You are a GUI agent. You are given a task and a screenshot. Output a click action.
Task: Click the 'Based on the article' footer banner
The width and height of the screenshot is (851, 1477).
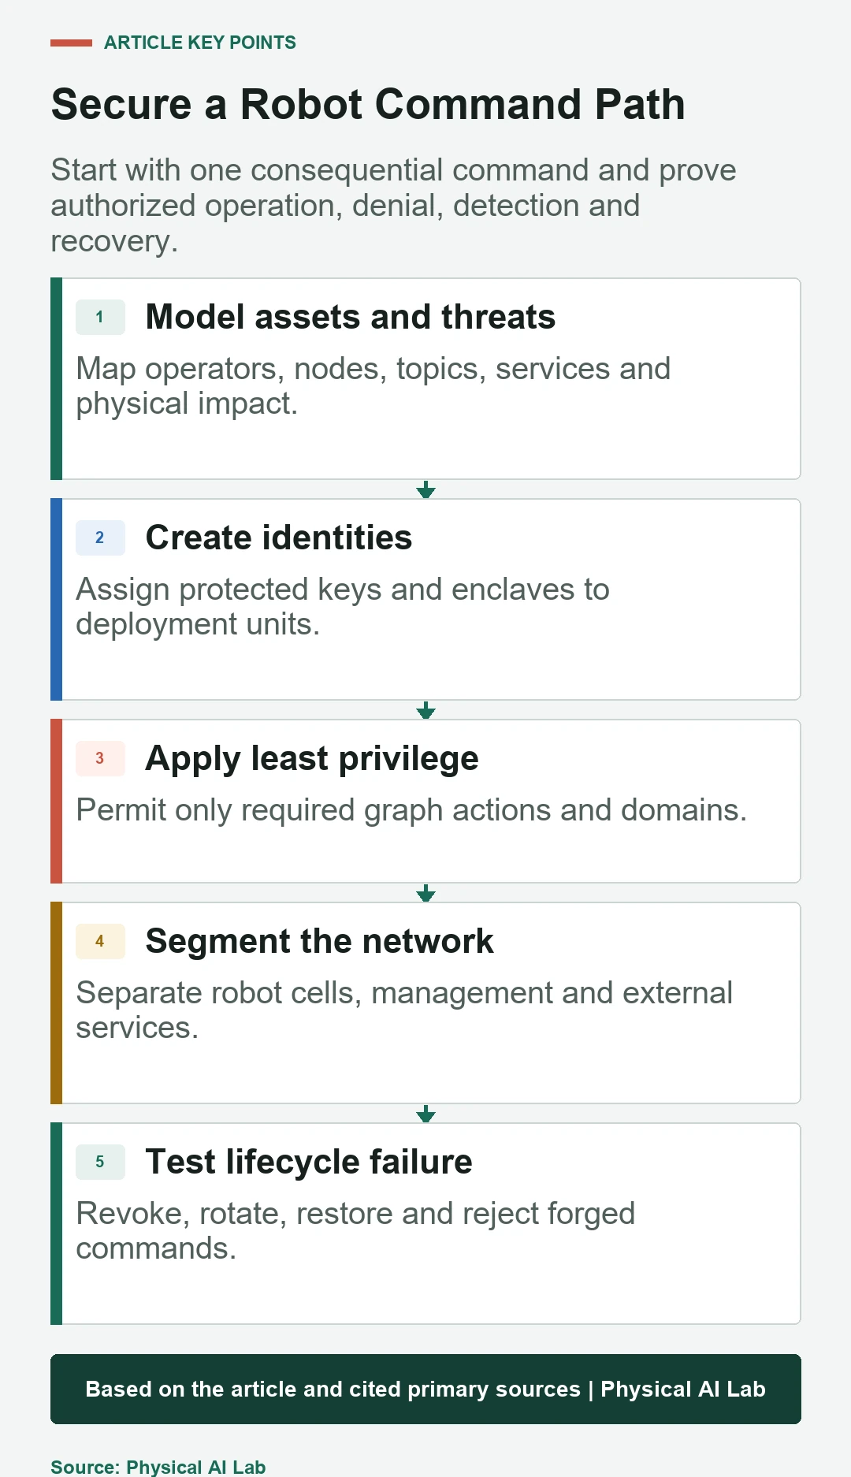[x=425, y=1389]
